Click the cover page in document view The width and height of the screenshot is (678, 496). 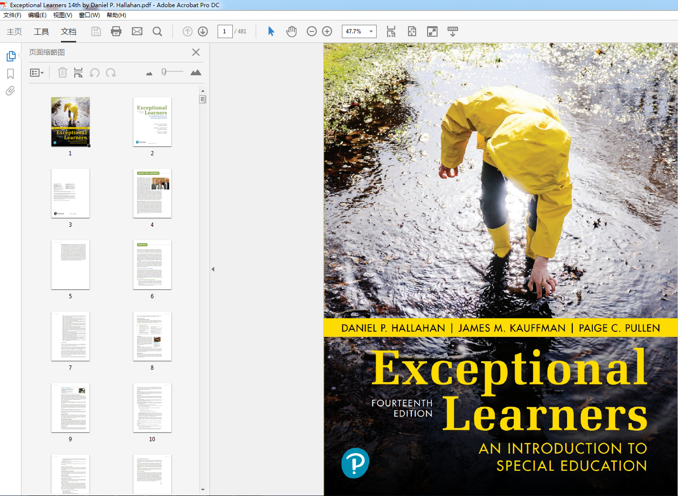point(500,269)
